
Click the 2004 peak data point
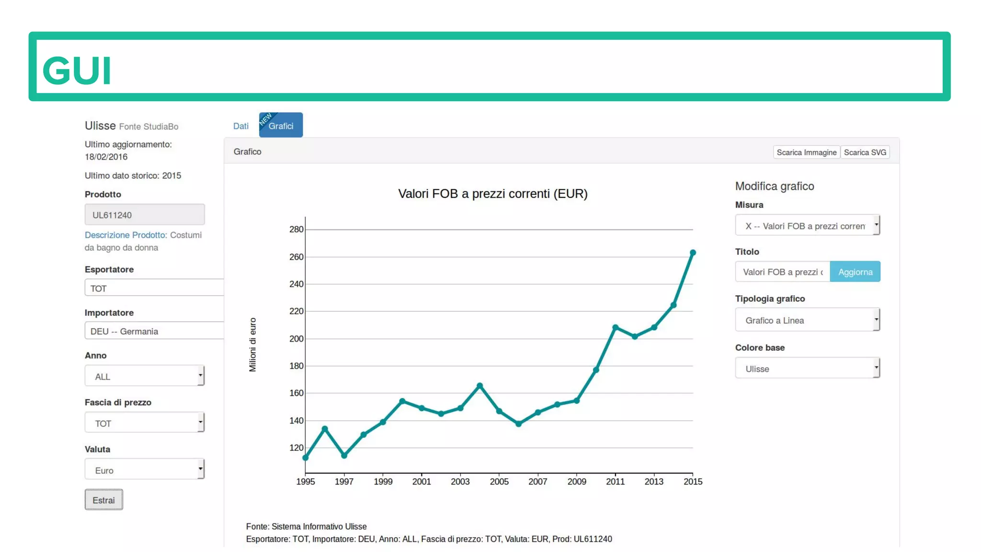pos(479,386)
